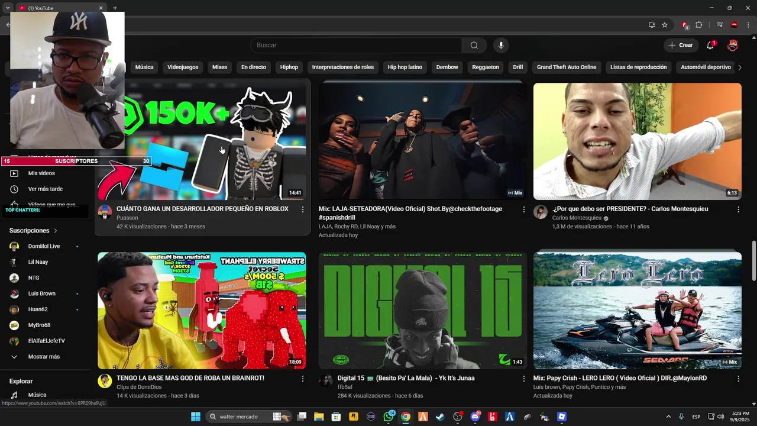Image resolution: width=757 pixels, height=426 pixels.
Task: Open the tab search dropdown in Chrome
Action: pos(8,8)
